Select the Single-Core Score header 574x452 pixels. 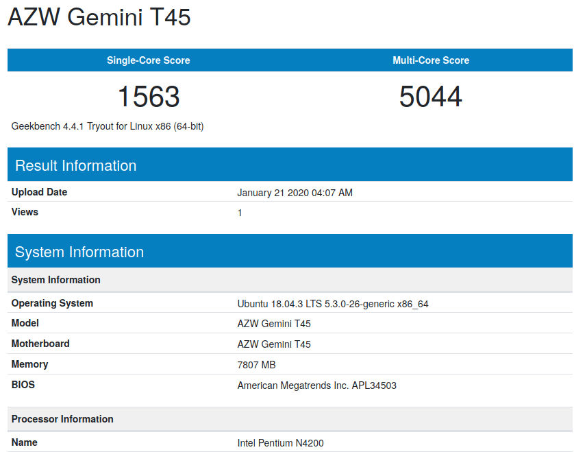click(148, 60)
